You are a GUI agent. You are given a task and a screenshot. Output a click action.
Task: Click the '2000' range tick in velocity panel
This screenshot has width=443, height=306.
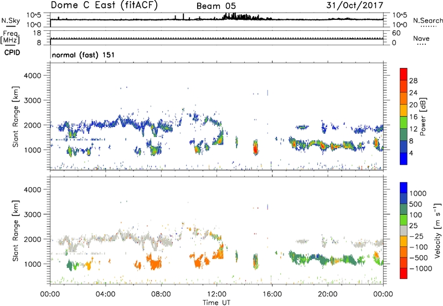point(33,239)
